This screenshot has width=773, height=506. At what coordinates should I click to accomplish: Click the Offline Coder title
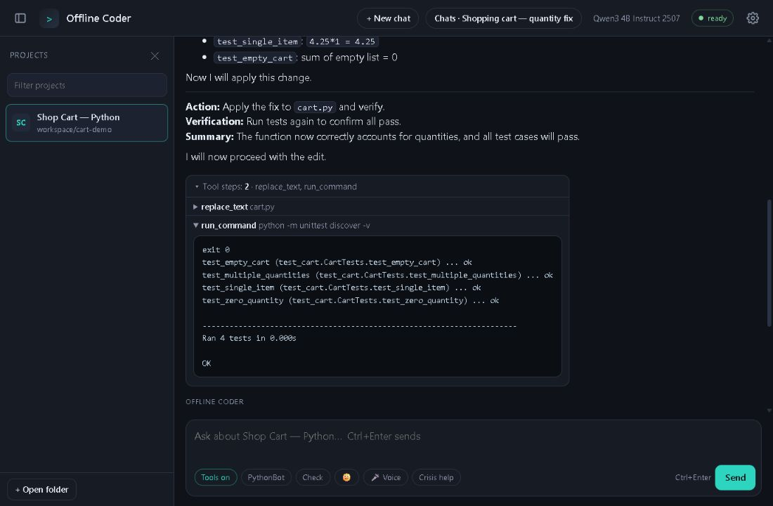pyautogui.click(x=98, y=18)
